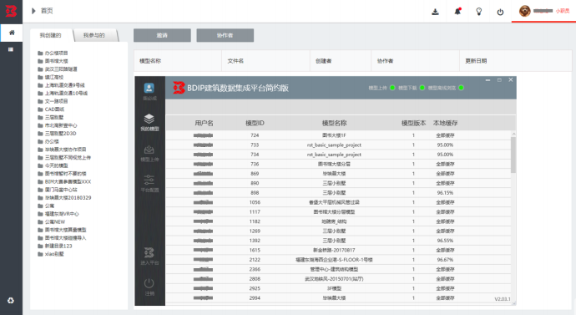
Task: Open the xiao别墅 folder
Action: point(51,254)
